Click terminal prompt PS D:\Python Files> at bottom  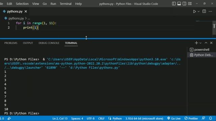coord(22,113)
